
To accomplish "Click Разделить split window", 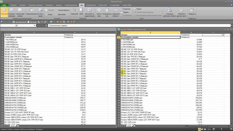I will [x=126, y=9].
